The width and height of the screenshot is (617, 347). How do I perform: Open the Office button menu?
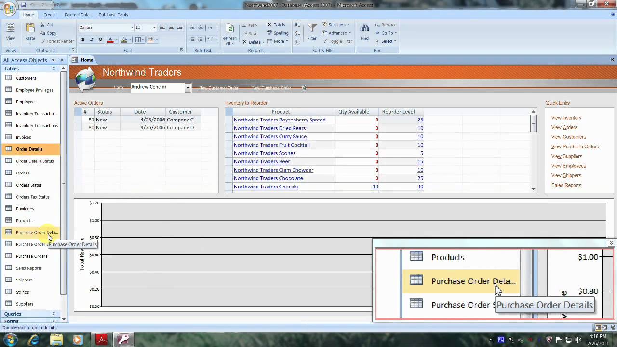(8, 9)
